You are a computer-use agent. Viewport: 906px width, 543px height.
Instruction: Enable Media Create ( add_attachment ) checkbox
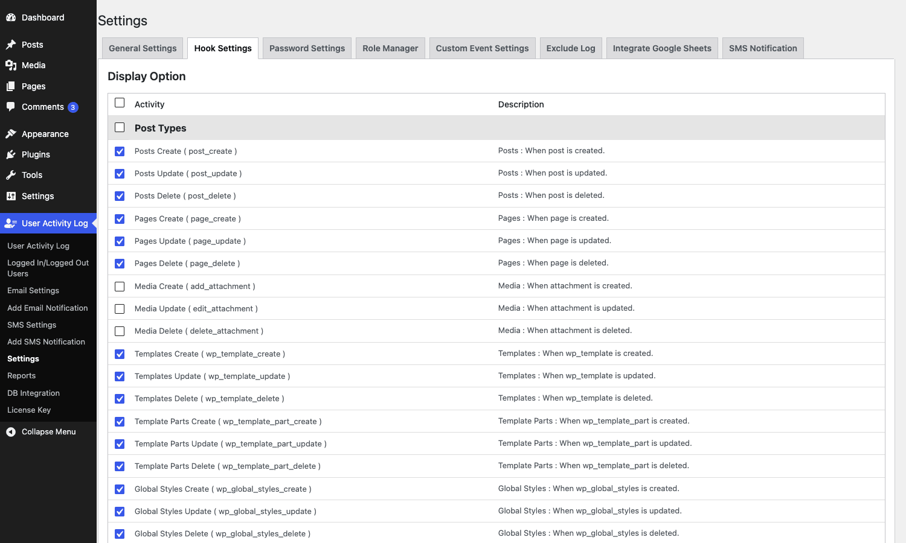[x=120, y=287]
